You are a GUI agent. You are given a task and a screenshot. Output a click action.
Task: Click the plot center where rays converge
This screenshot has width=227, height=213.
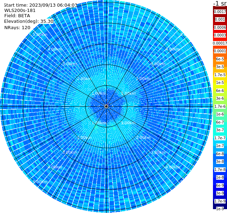(106, 106)
